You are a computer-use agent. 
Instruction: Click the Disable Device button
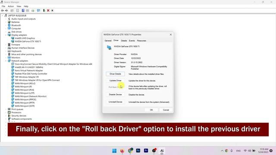(115, 95)
